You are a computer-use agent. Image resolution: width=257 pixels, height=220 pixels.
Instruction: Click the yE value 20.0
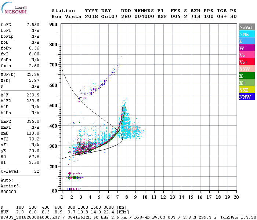coord(34,151)
